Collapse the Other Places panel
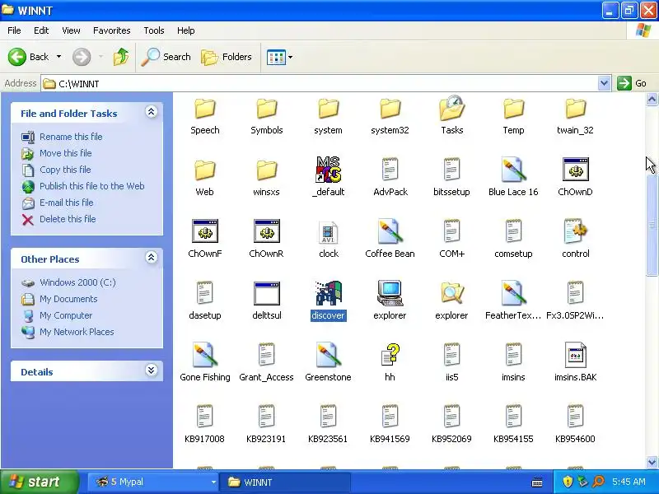This screenshot has width=659, height=494. point(152,257)
